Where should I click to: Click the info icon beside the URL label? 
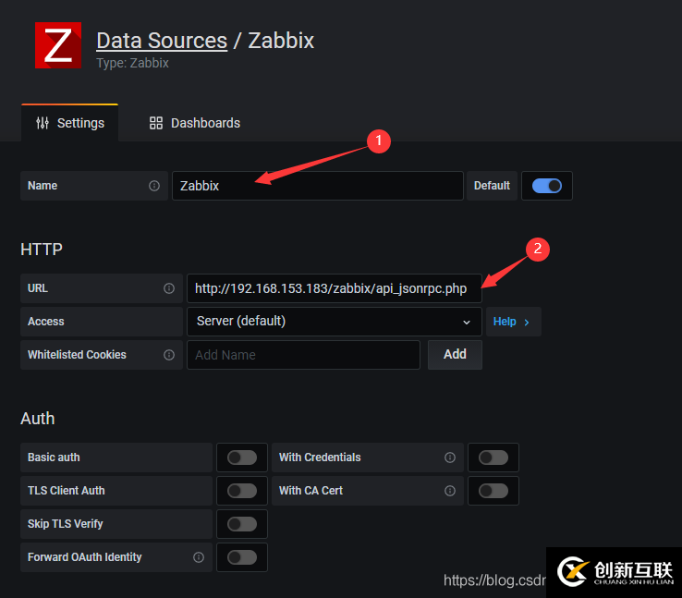pos(169,288)
